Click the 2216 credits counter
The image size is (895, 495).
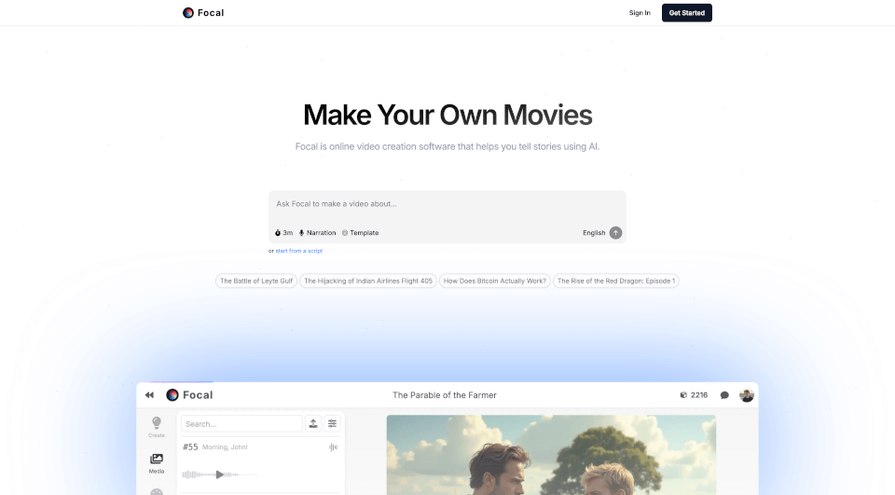pos(694,395)
